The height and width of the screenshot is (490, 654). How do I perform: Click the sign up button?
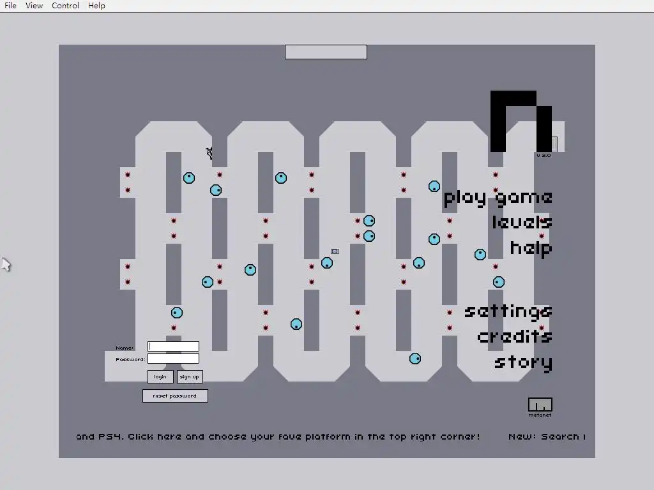(x=190, y=376)
